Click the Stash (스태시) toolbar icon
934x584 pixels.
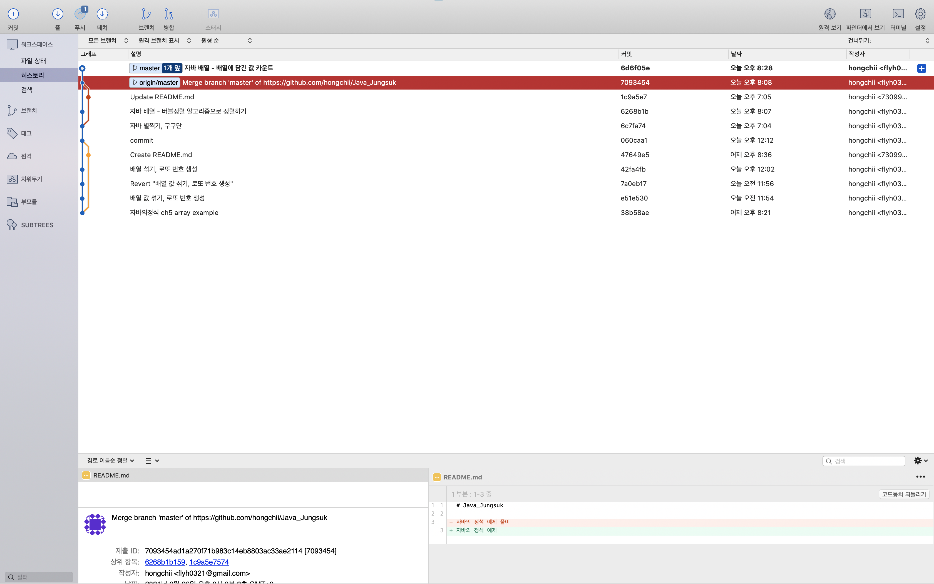(213, 14)
